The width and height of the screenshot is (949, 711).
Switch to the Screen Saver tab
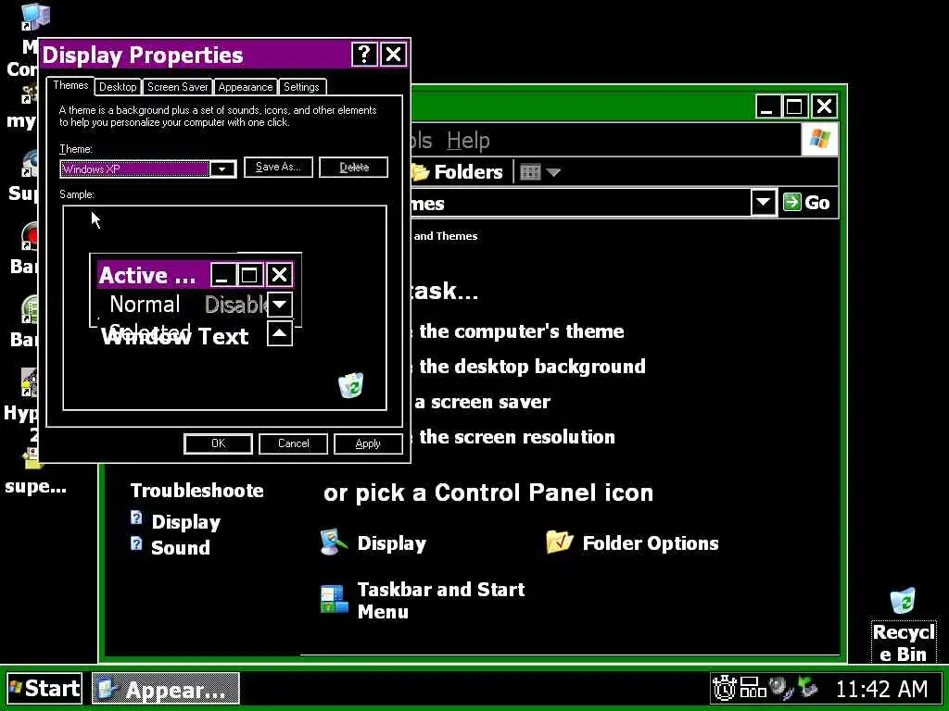[x=177, y=87]
